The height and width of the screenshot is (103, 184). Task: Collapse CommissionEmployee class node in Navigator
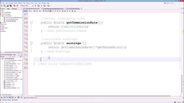(1, 59)
